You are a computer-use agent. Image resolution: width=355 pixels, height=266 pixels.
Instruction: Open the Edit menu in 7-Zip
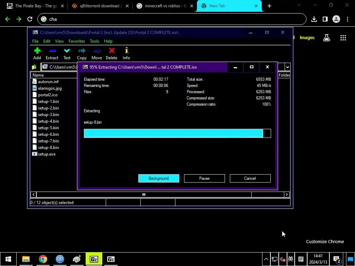tap(47, 41)
